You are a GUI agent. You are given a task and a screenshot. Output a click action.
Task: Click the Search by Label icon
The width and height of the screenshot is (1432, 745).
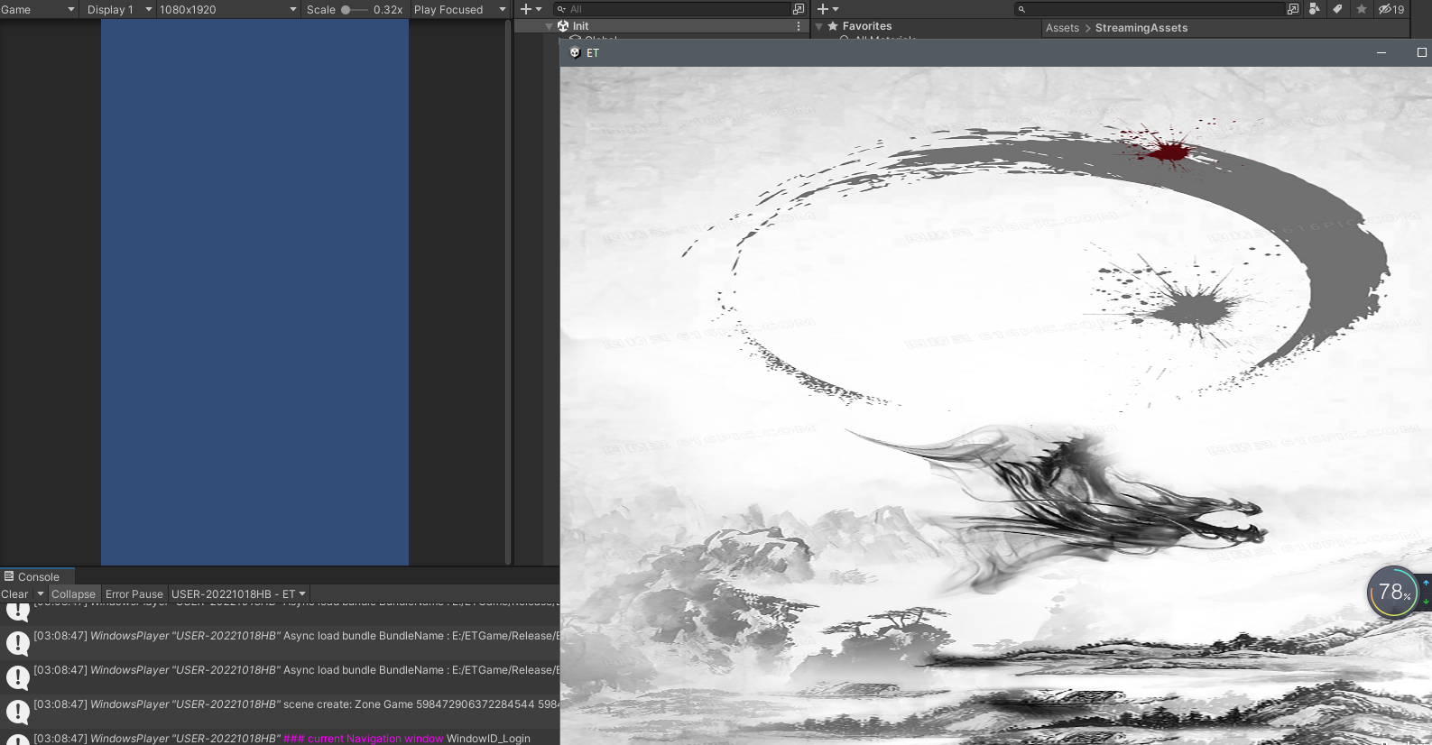pyautogui.click(x=1338, y=9)
